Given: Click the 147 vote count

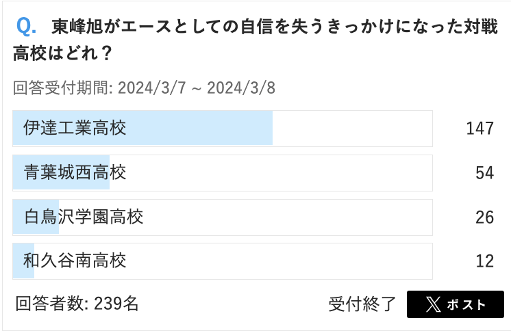Looking at the screenshot, I should point(479,129).
